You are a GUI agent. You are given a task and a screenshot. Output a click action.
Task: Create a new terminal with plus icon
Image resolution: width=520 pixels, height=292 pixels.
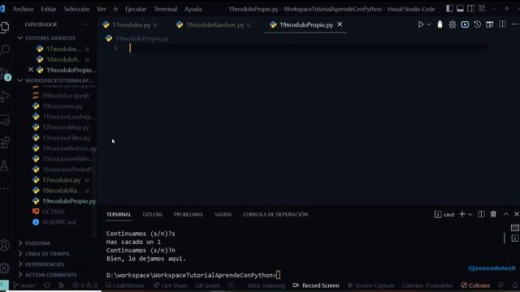[462, 214]
